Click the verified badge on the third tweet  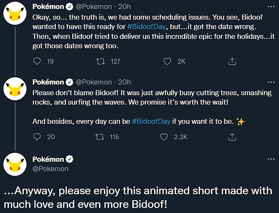[x=70, y=160]
